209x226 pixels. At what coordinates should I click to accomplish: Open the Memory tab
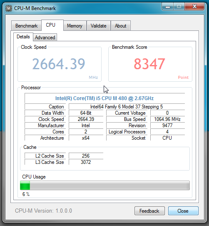[x=75, y=26]
